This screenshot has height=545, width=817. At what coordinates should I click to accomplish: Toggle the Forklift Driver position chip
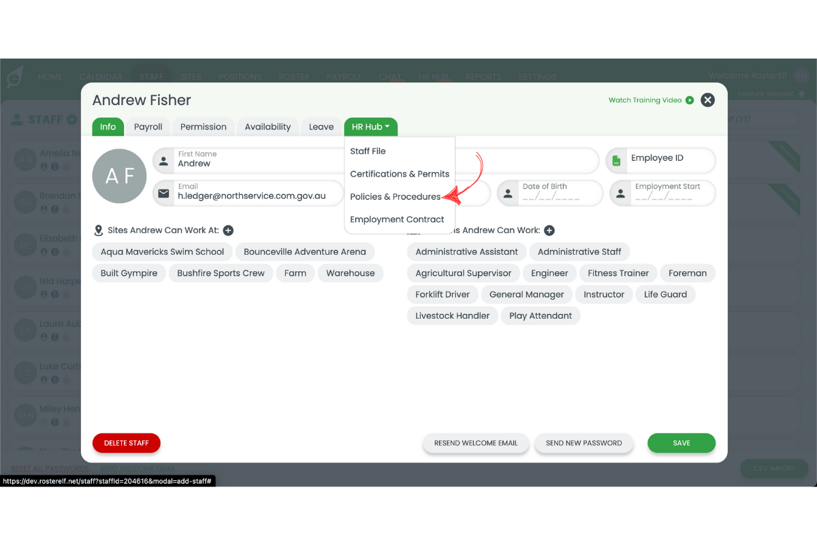(443, 295)
